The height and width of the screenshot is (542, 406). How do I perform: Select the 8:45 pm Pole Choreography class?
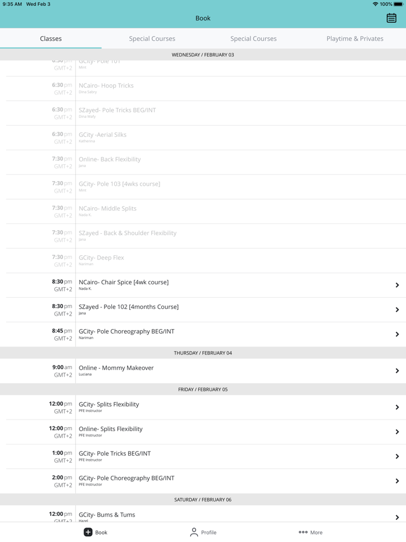(x=126, y=332)
